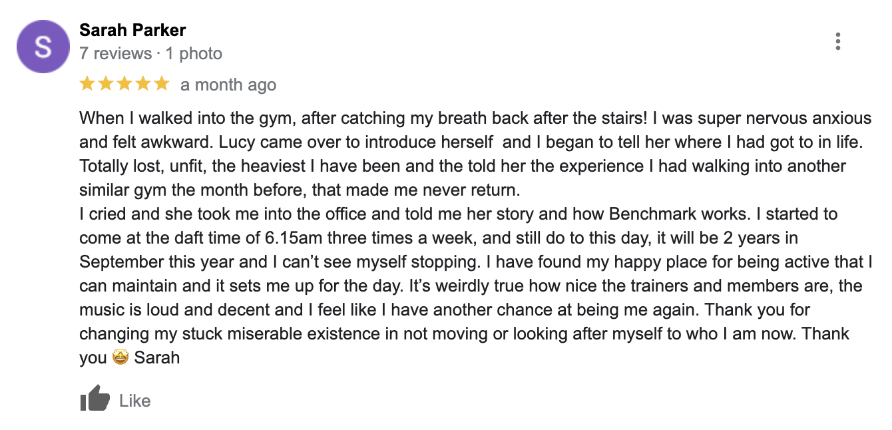Click the fourth rating star

143,84
